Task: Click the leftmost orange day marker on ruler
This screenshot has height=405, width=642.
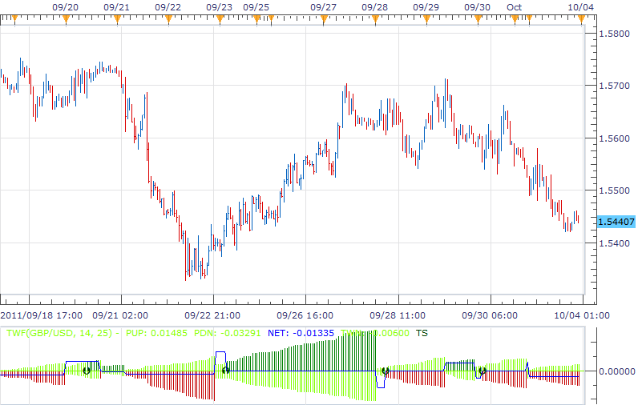Action: pyautogui.click(x=15, y=18)
